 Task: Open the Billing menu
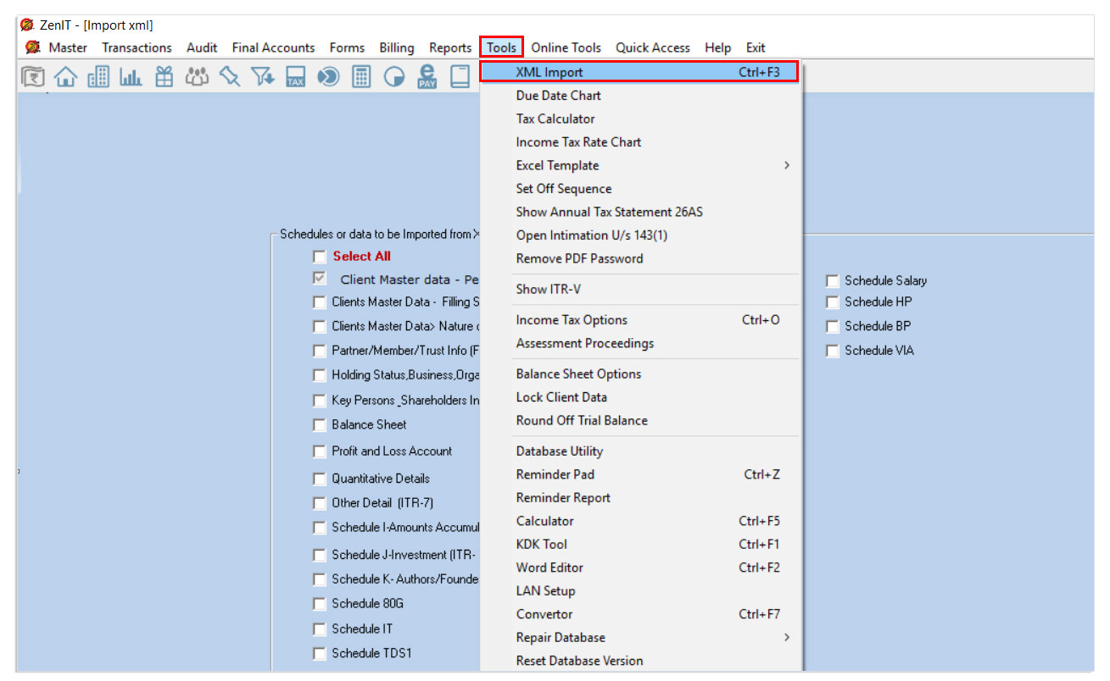tap(397, 47)
